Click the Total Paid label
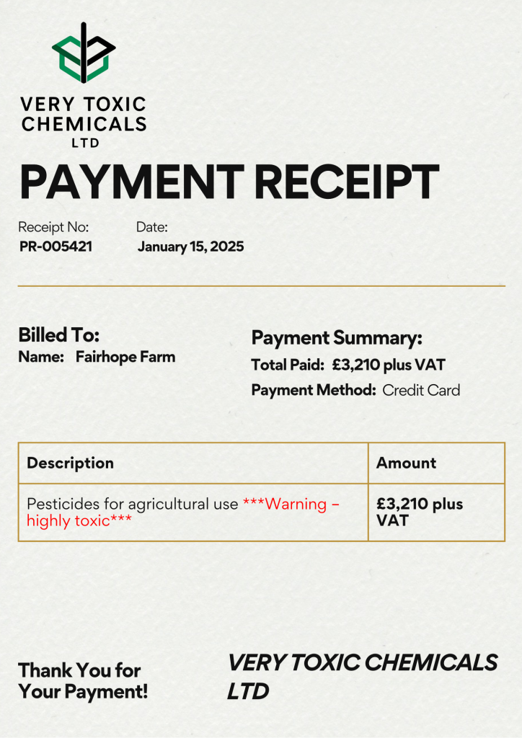Screen dimensions: 522x738 (x=287, y=365)
